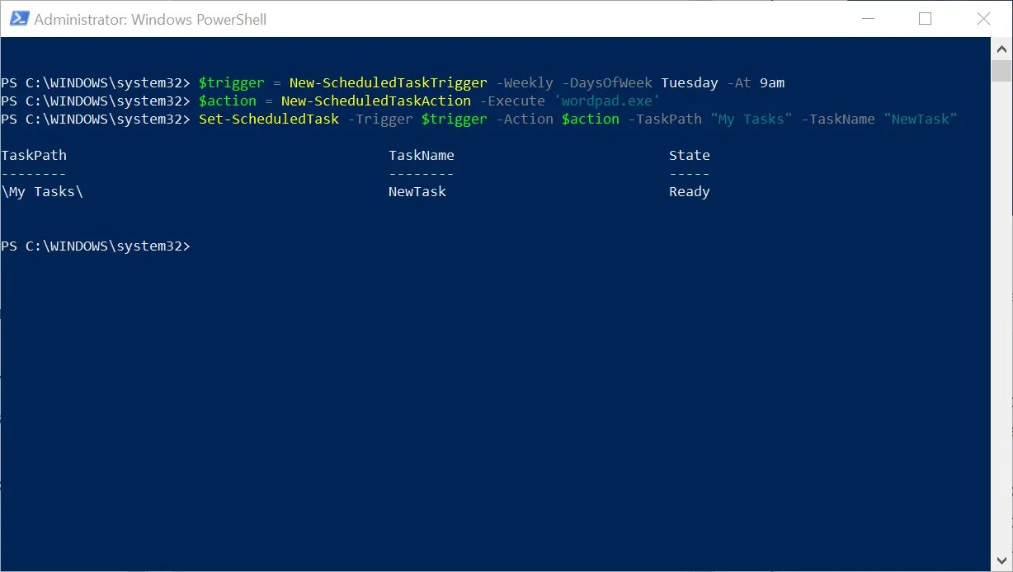Click the 'wordpad.exe' string literal
This screenshot has width=1013, height=572.
(608, 101)
